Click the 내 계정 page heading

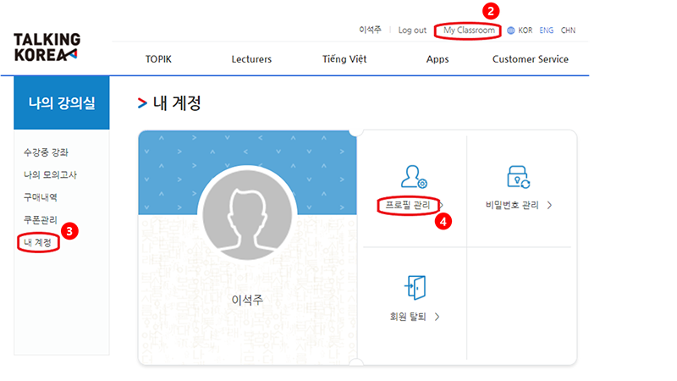[x=177, y=102]
